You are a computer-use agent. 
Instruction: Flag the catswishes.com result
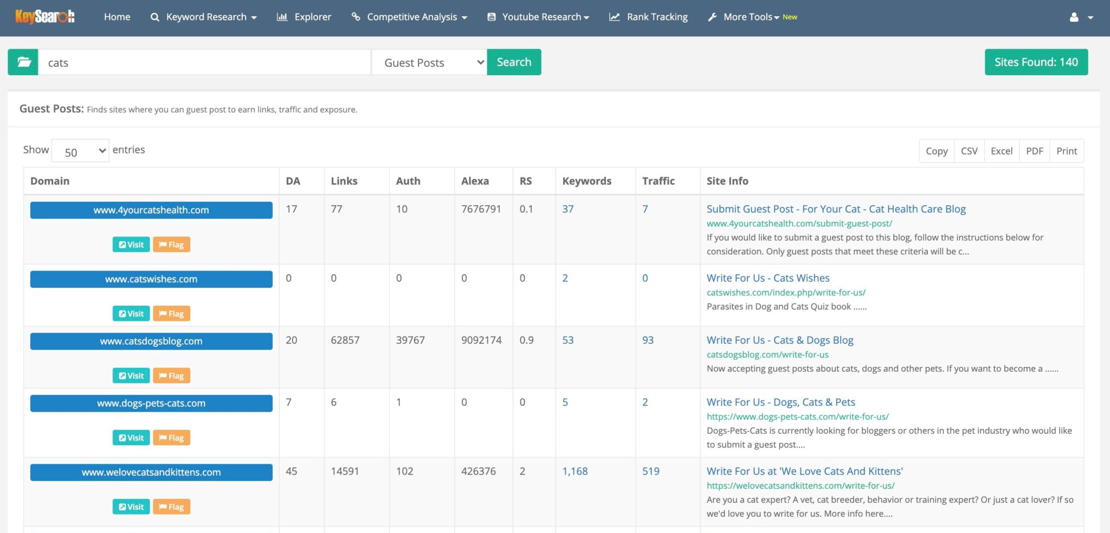click(x=171, y=314)
